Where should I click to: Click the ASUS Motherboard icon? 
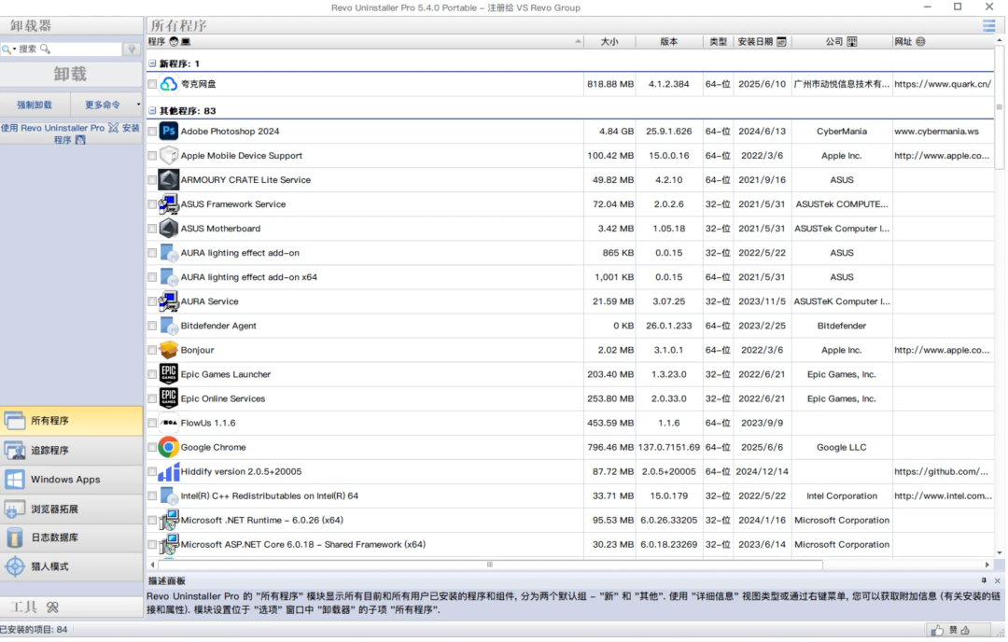tap(168, 228)
